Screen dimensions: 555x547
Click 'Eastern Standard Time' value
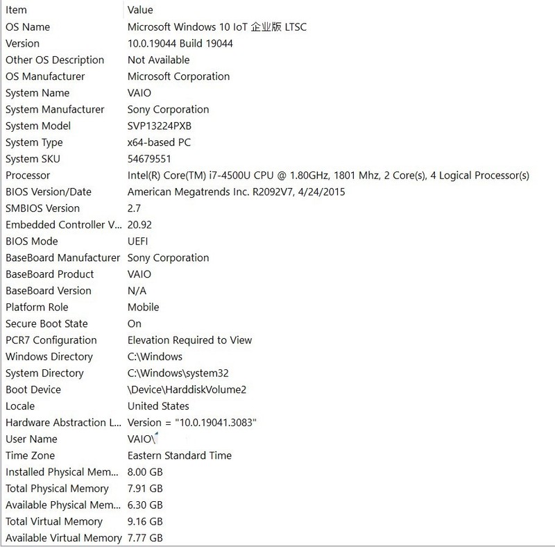[x=180, y=455]
